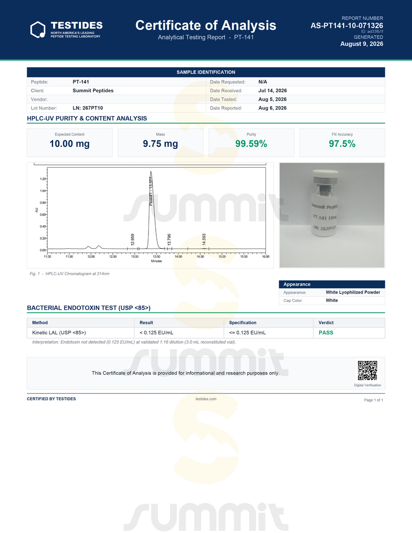Select Date Reported Aug 6, 2026
The image size is (412, 533).
click(272, 108)
